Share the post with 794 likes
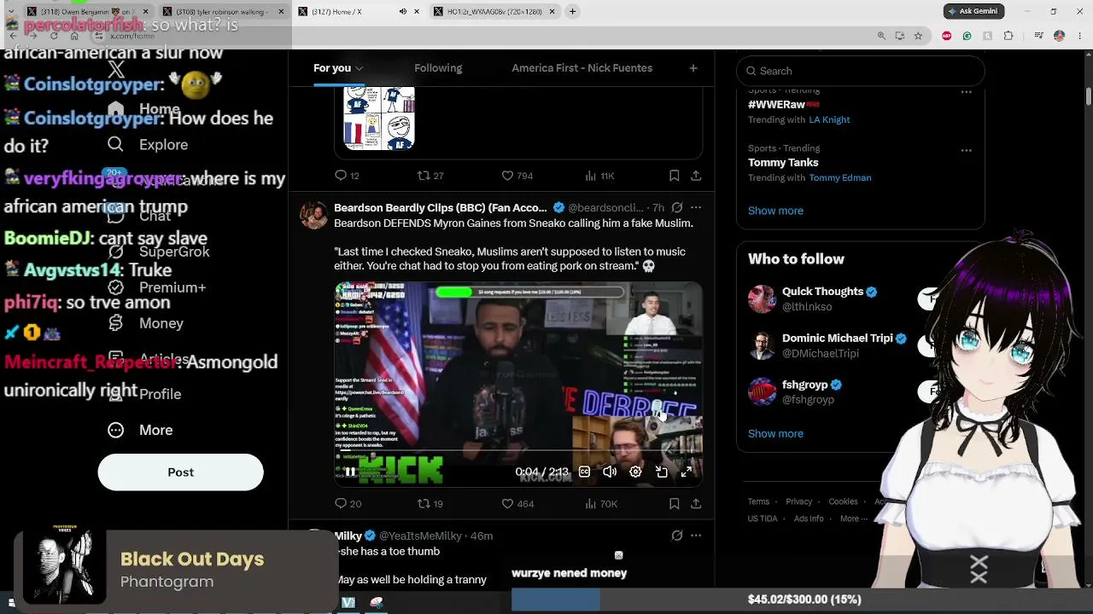This screenshot has width=1093, height=614. click(696, 175)
